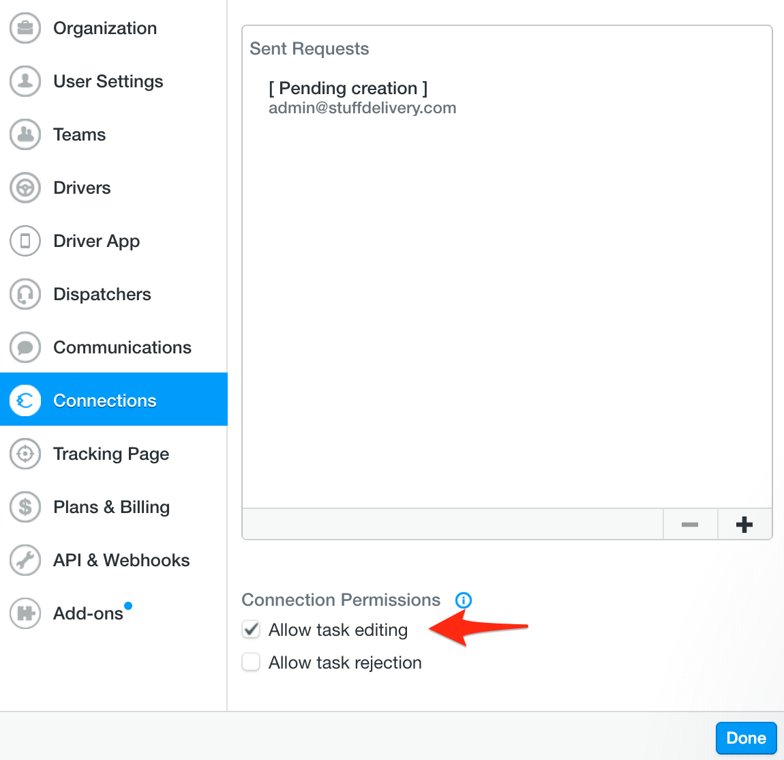Screen dimensions: 784x760
Task: Remove connection with minus button
Action: click(690, 525)
